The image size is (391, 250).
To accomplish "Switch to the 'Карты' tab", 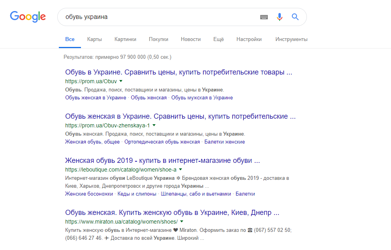I will coord(94,39).
